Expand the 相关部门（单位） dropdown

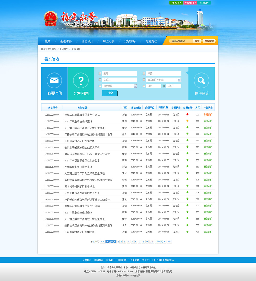(179, 80)
